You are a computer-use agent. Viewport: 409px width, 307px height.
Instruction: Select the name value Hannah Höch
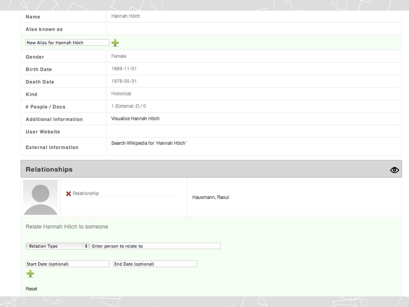tap(125, 16)
